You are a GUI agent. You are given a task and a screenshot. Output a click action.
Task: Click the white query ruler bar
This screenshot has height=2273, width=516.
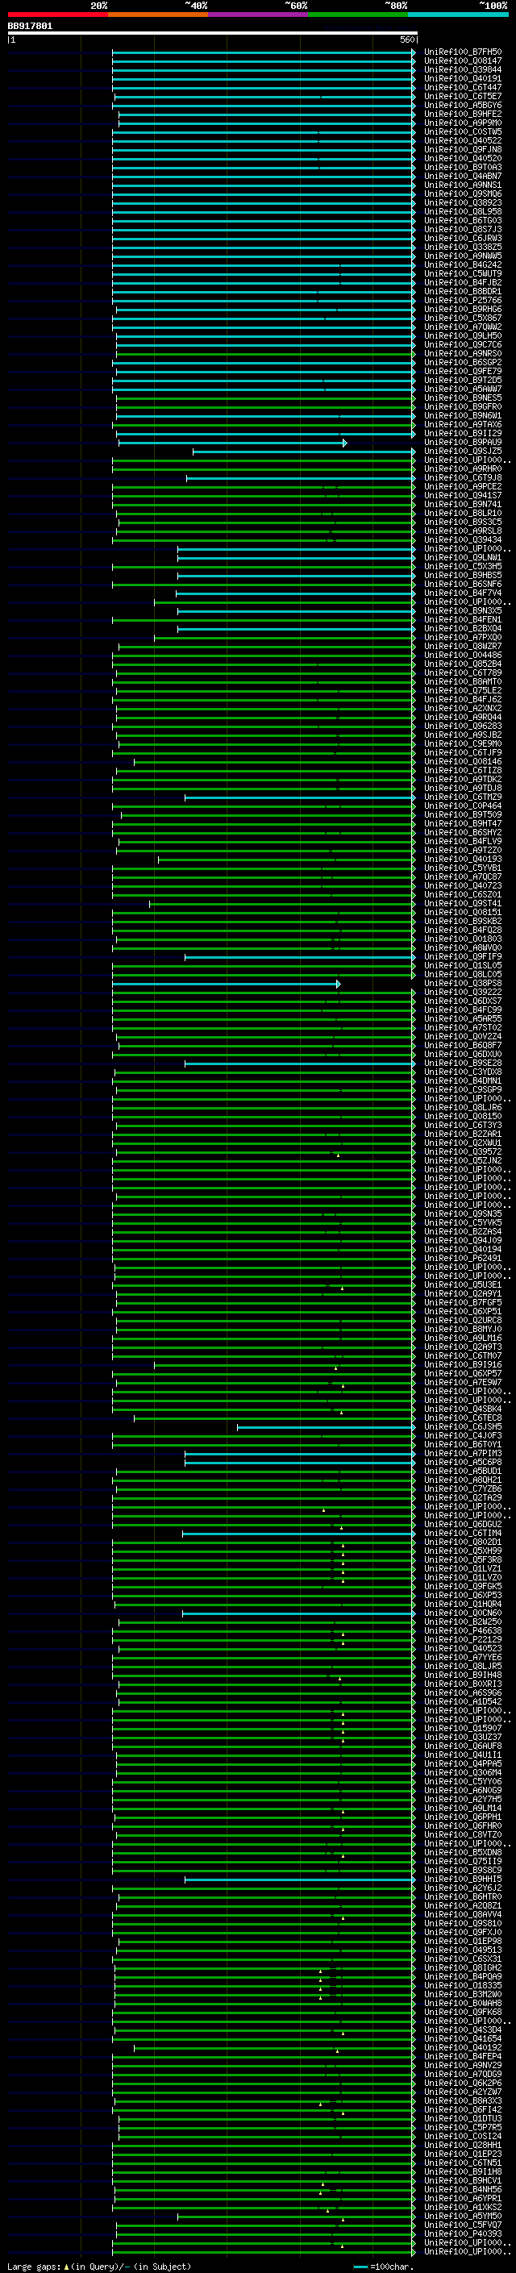213,34
